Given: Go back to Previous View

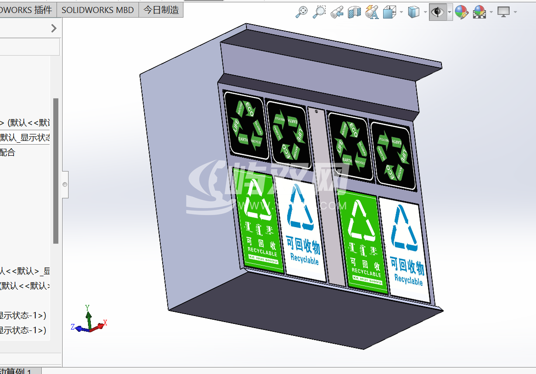Looking at the screenshot, I should click(x=337, y=12).
